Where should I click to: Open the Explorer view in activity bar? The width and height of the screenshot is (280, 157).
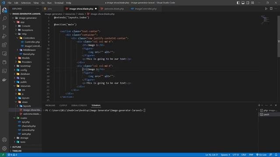click(4, 10)
